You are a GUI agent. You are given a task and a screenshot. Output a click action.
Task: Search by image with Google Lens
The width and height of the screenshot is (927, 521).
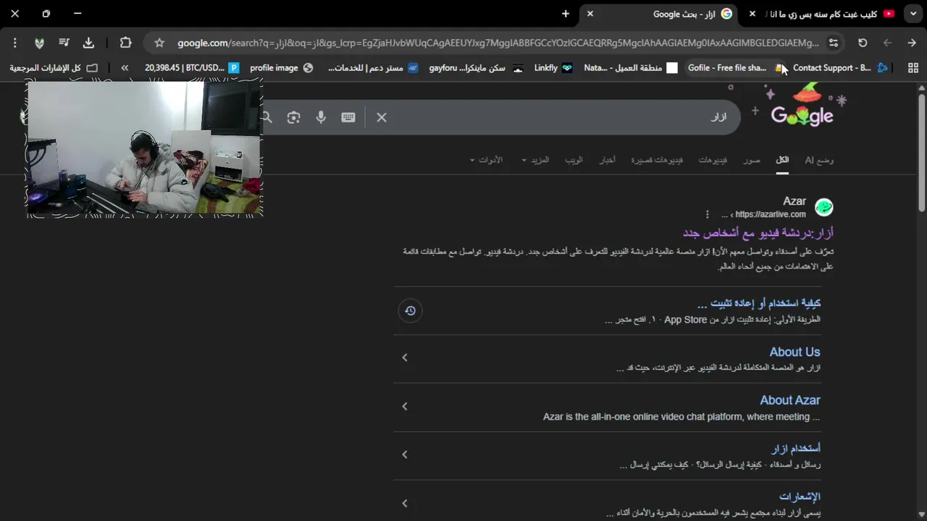click(293, 117)
